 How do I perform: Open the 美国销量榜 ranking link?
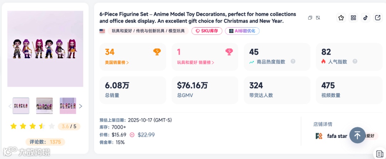[x=117, y=62]
